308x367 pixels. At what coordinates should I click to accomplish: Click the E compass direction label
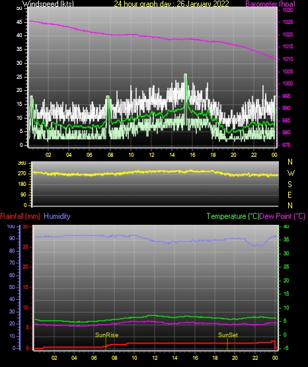[289, 194]
